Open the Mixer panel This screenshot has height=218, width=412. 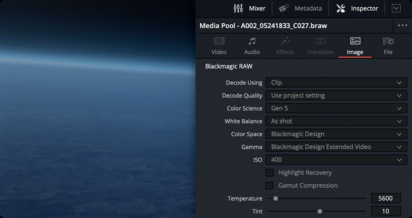(x=250, y=9)
